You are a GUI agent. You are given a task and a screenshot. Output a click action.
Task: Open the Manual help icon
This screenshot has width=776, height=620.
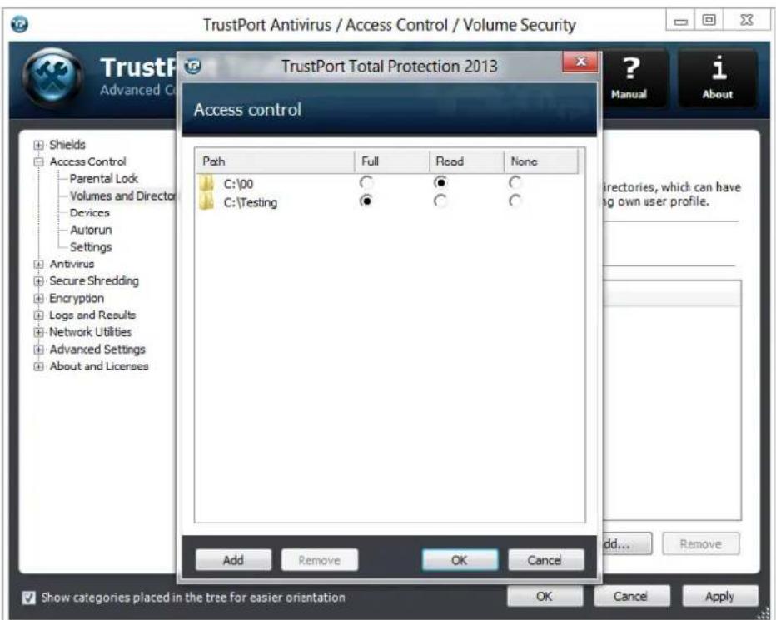(629, 78)
